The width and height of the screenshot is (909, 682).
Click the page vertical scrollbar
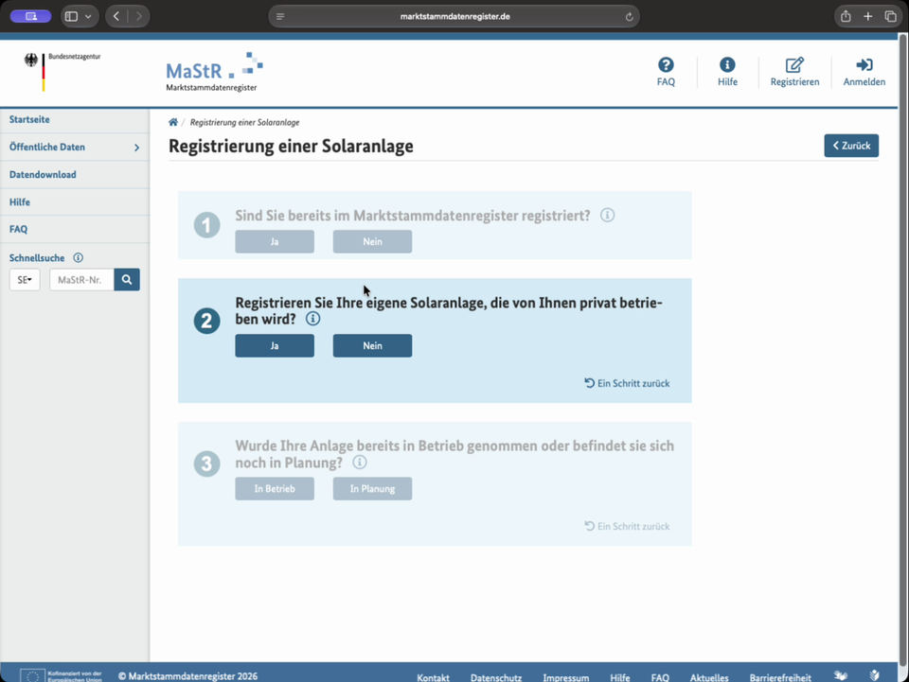point(902,351)
